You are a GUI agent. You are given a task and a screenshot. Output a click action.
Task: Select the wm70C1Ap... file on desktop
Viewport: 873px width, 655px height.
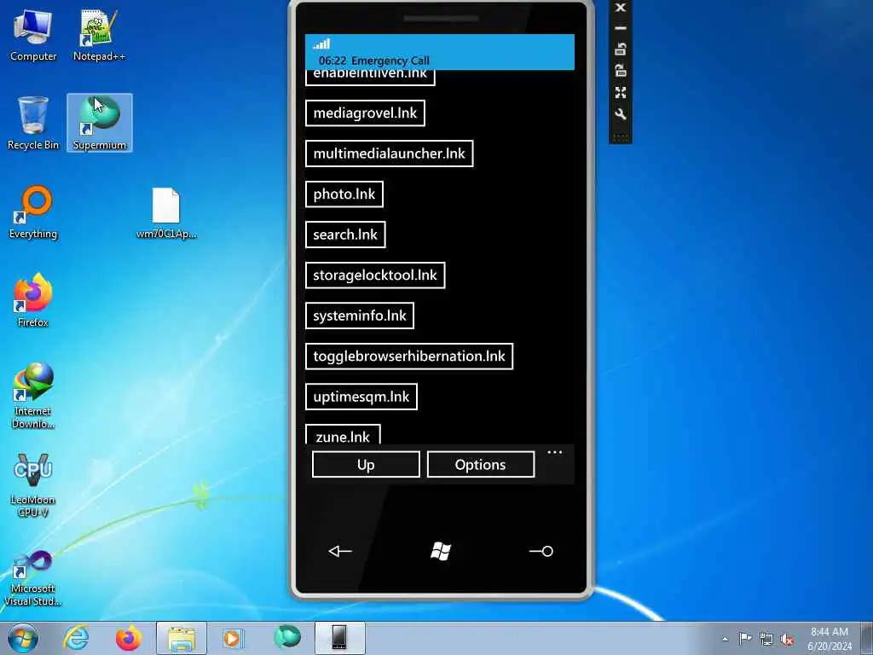click(166, 213)
